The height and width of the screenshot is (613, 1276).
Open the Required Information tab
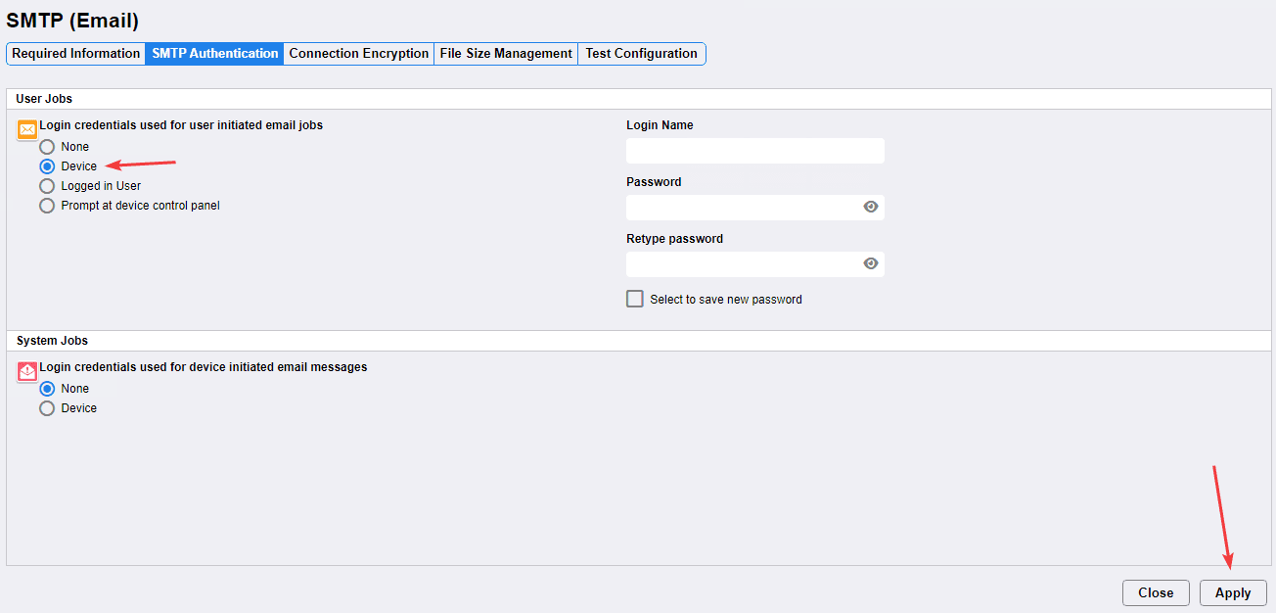[x=76, y=54]
